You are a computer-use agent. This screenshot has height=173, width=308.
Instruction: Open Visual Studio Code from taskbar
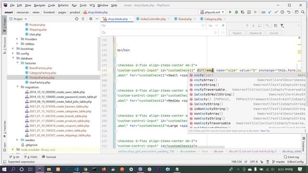(76, 169)
